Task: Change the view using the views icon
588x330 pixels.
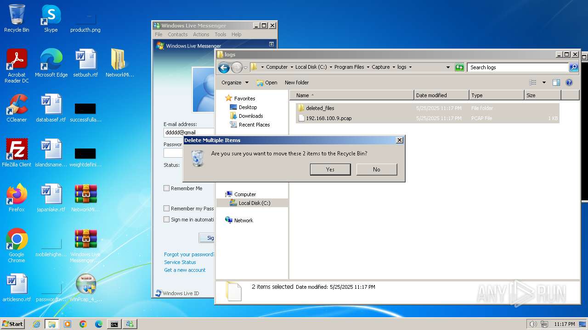Action: click(533, 82)
